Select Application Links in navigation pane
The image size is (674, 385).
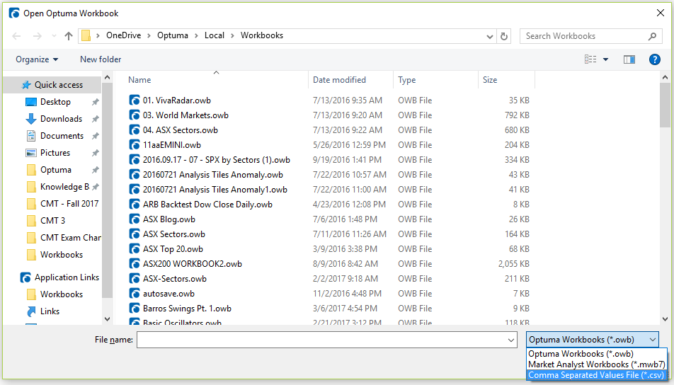point(67,277)
